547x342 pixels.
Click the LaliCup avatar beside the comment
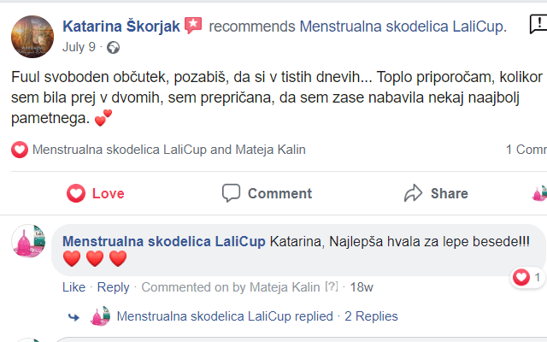(x=28, y=242)
